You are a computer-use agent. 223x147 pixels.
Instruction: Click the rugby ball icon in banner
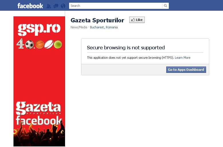click(49, 44)
